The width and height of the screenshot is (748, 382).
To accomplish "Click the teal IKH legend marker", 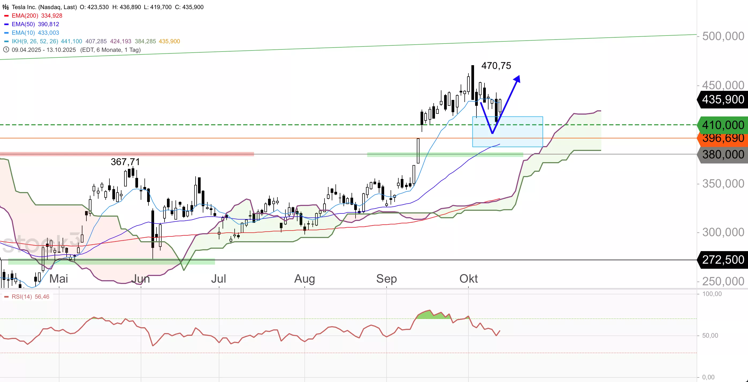I will tap(6, 41).
